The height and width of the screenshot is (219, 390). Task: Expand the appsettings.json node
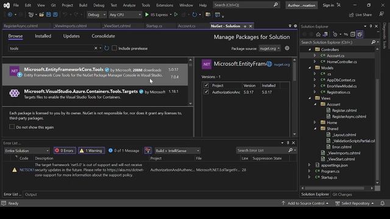click(x=310, y=165)
